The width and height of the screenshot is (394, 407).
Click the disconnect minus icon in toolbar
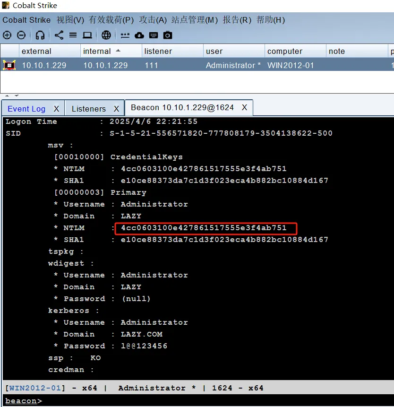point(21,35)
